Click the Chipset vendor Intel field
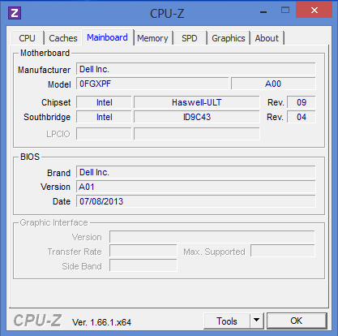This screenshot has height=336, width=338. (x=104, y=102)
